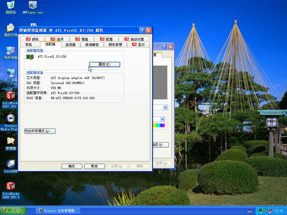Click memory size value '256 MB'

click(x=56, y=88)
